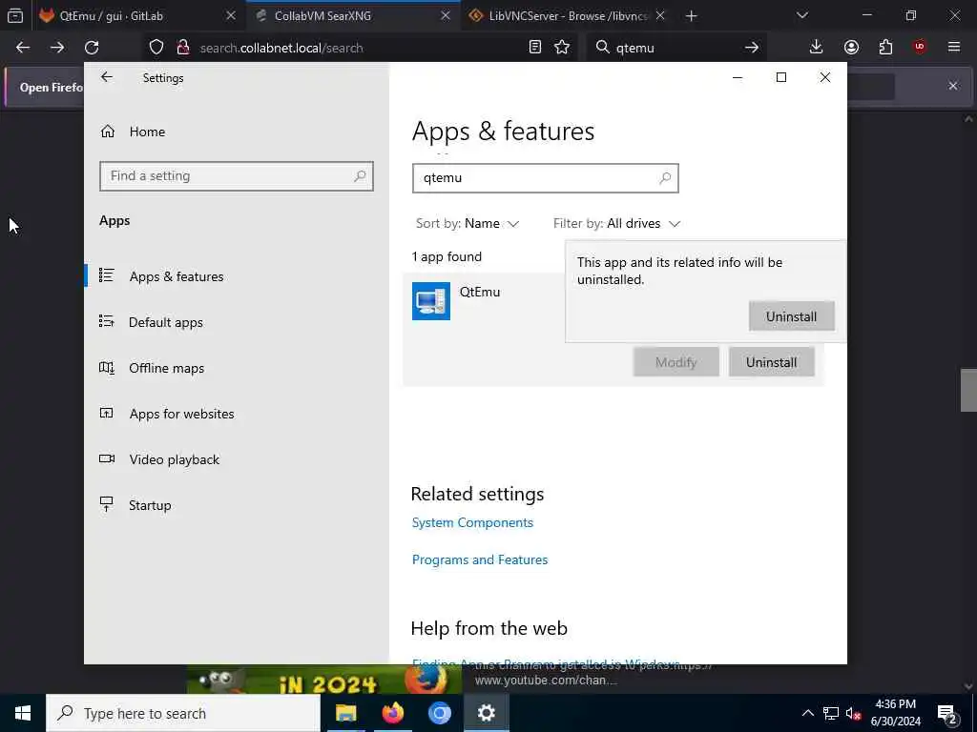This screenshot has width=977, height=732.
Task: Open notification action center
Action: pos(947,713)
